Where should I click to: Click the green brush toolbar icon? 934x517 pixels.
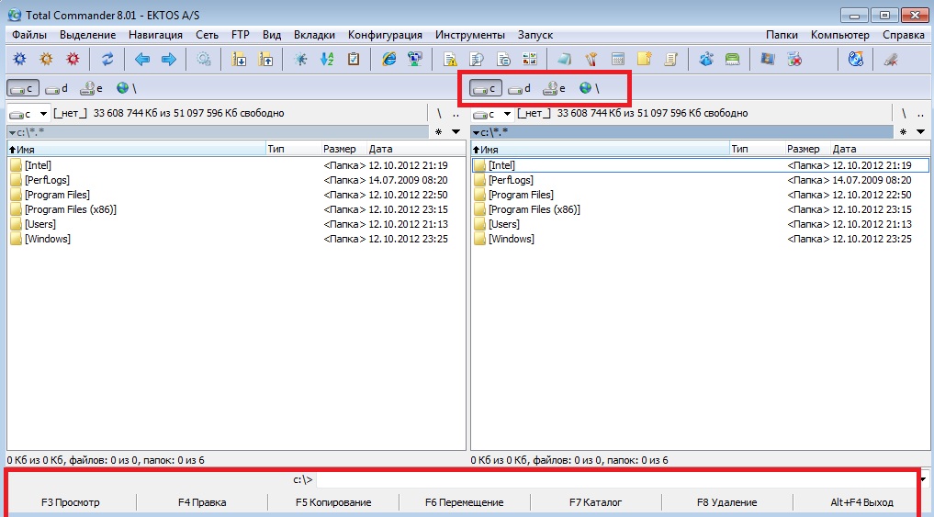[732, 59]
